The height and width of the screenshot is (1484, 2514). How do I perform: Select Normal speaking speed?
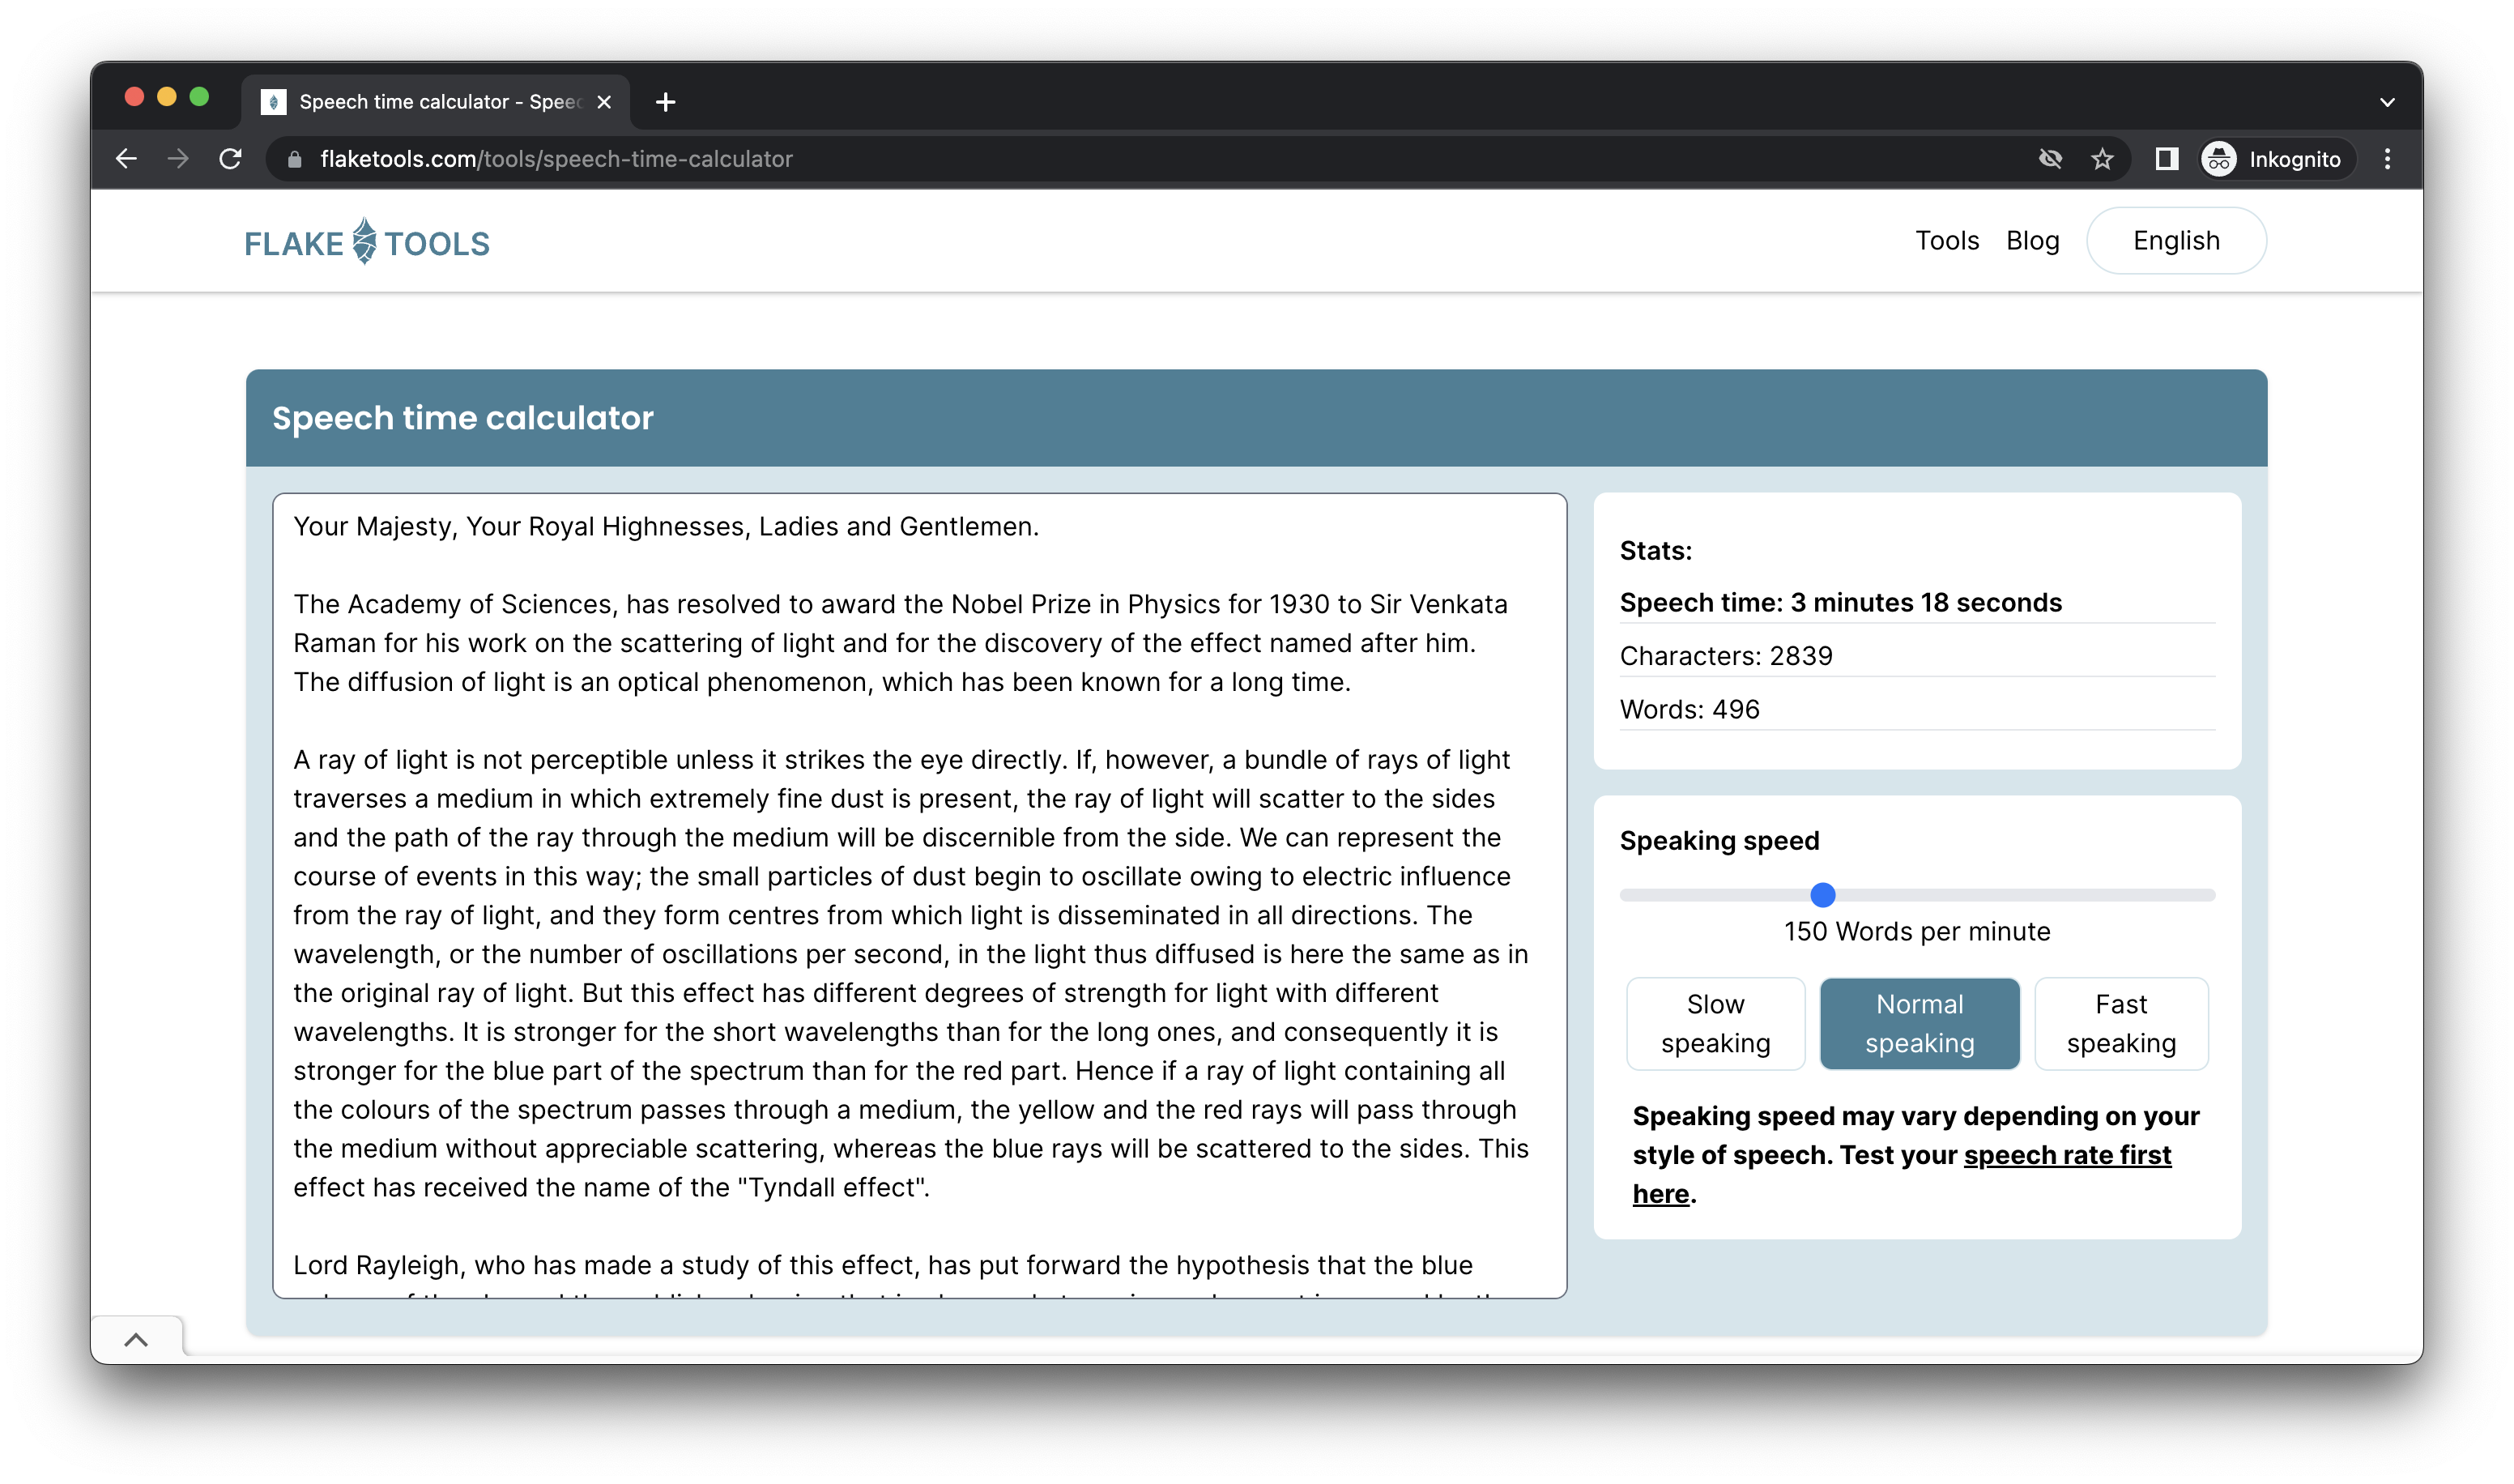point(1920,1023)
